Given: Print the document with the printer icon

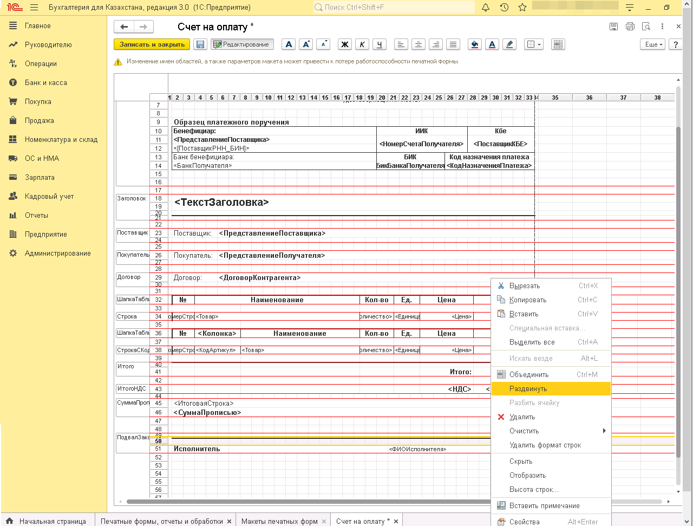Looking at the screenshot, I should [630, 26].
